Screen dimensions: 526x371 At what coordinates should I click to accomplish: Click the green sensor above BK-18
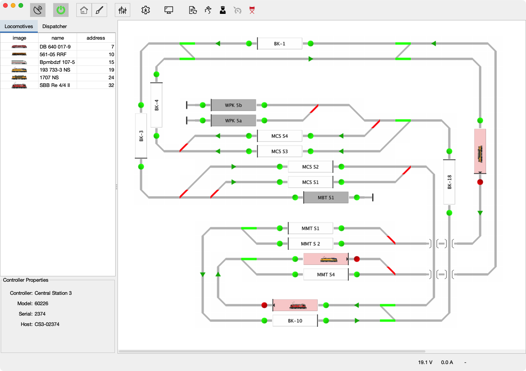click(449, 151)
